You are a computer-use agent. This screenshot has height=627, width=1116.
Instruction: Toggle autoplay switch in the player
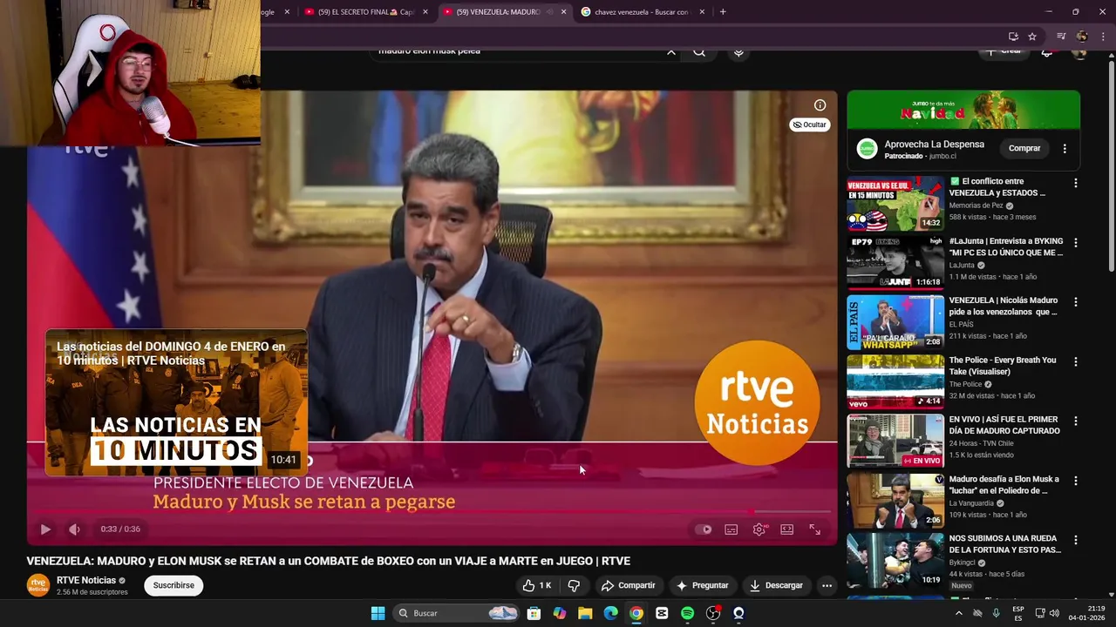pyautogui.click(x=704, y=529)
